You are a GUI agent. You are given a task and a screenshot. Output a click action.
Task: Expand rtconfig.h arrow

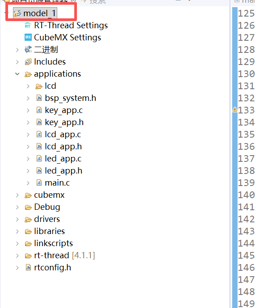click(17, 268)
